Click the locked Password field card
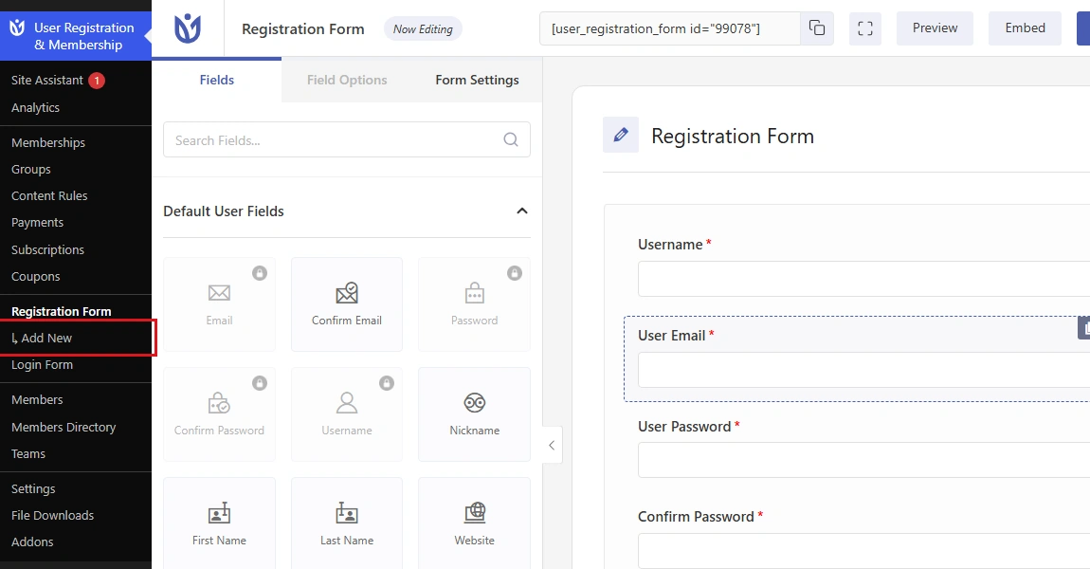 [474, 304]
